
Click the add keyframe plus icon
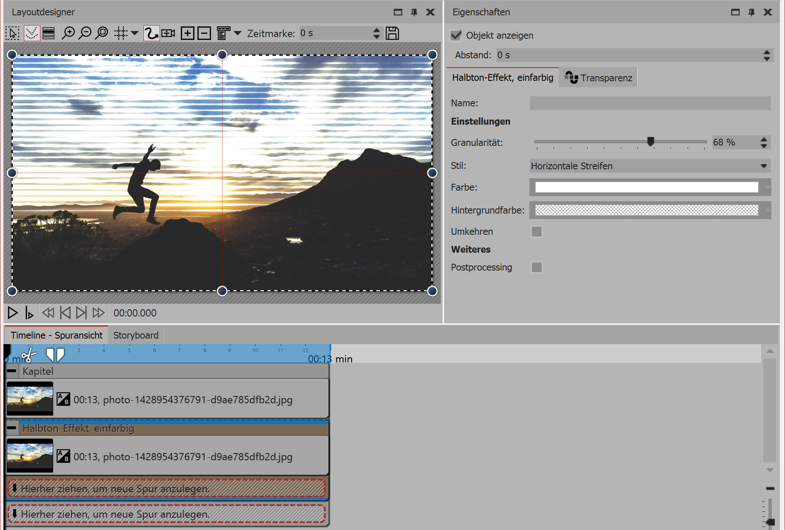(x=187, y=33)
